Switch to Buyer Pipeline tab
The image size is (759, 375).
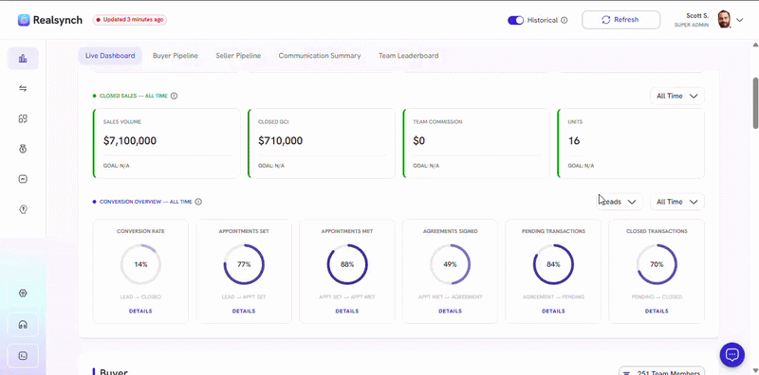176,56
